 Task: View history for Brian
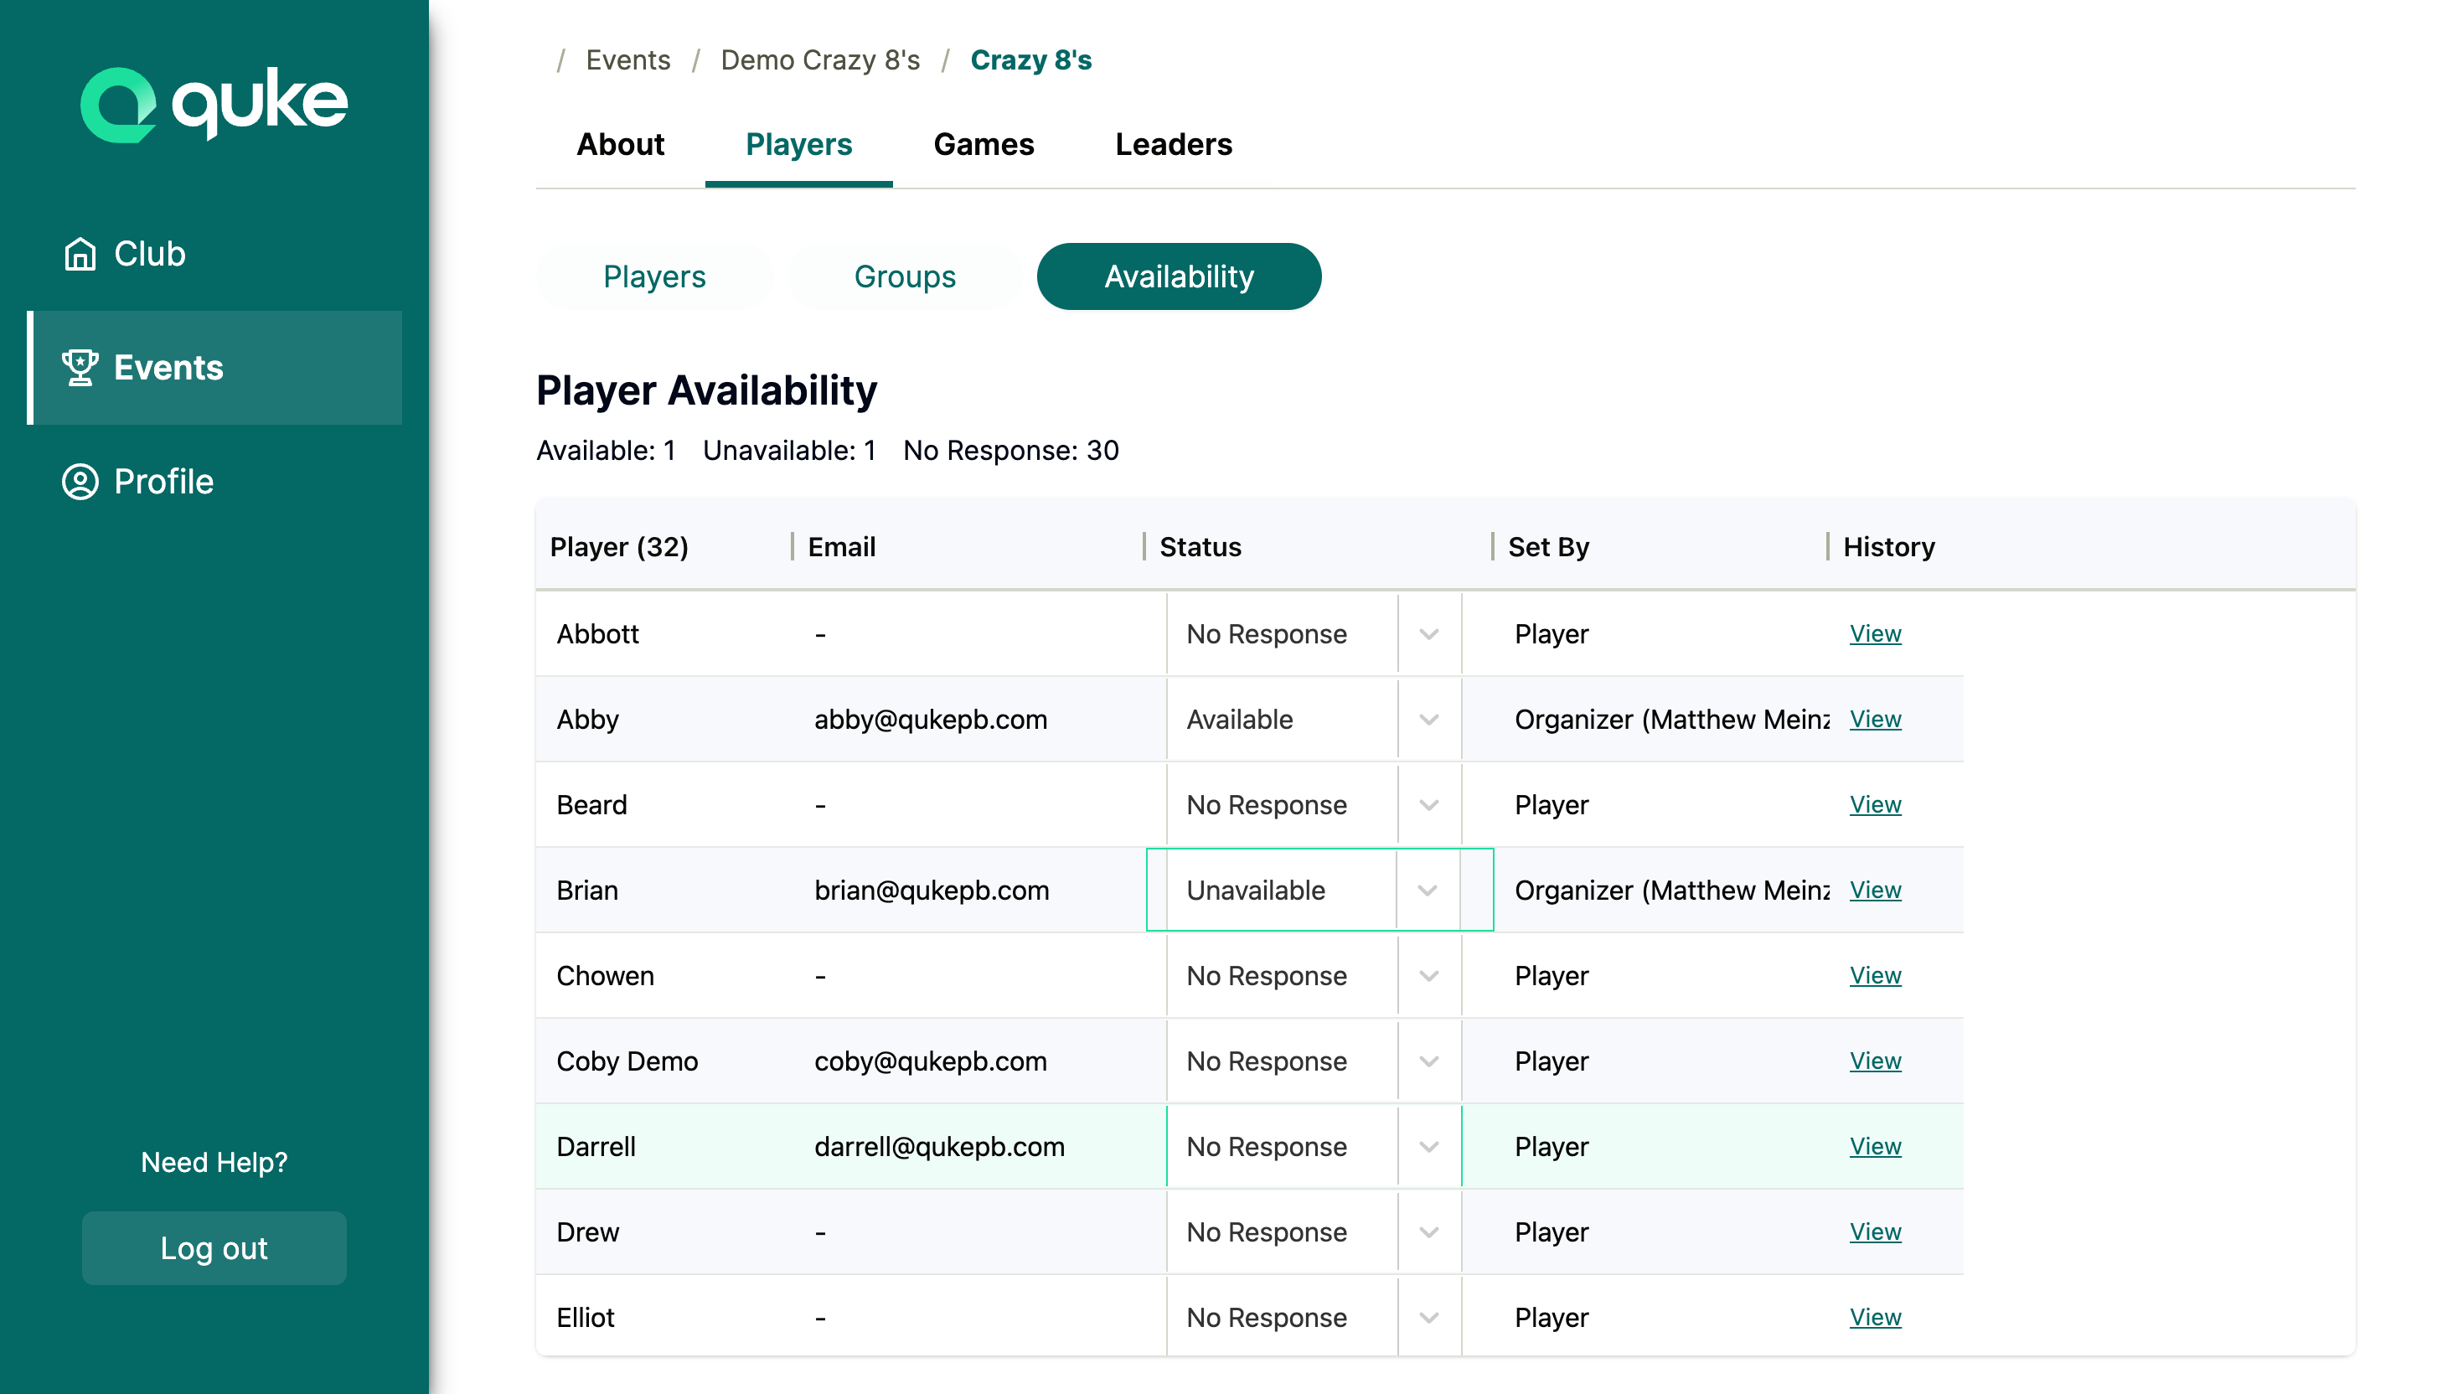[1874, 890]
